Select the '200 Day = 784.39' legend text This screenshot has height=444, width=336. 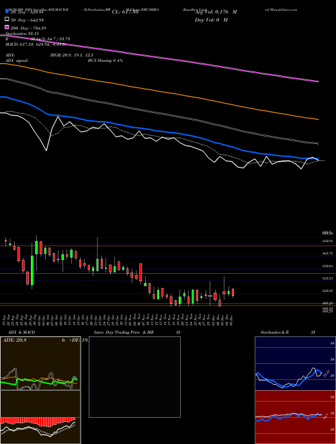click(28, 28)
